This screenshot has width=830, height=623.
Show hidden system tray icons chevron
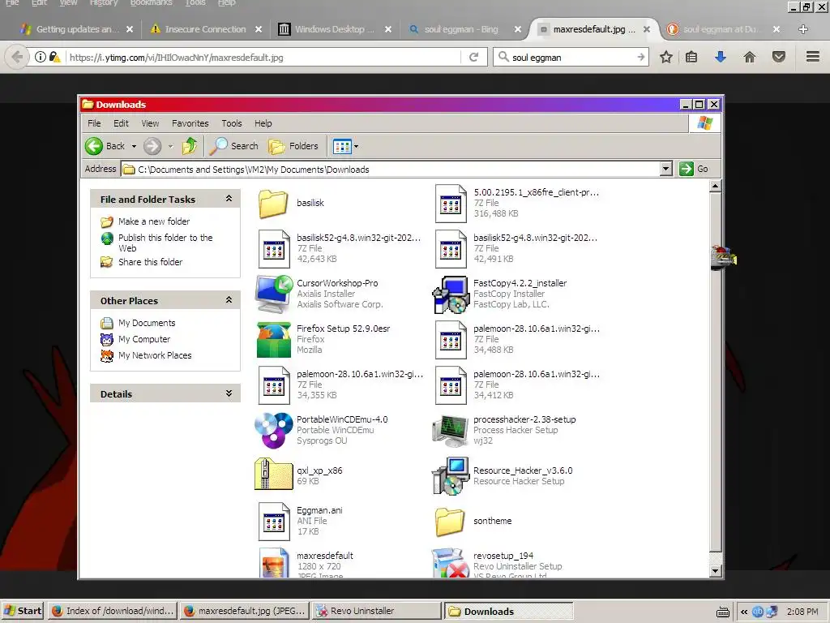click(744, 612)
